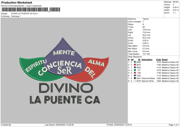Image resolution: width=180 pixels, height=127 pixels.
Task: Click the Up value 55.2 mm
Action: point(146,35)
